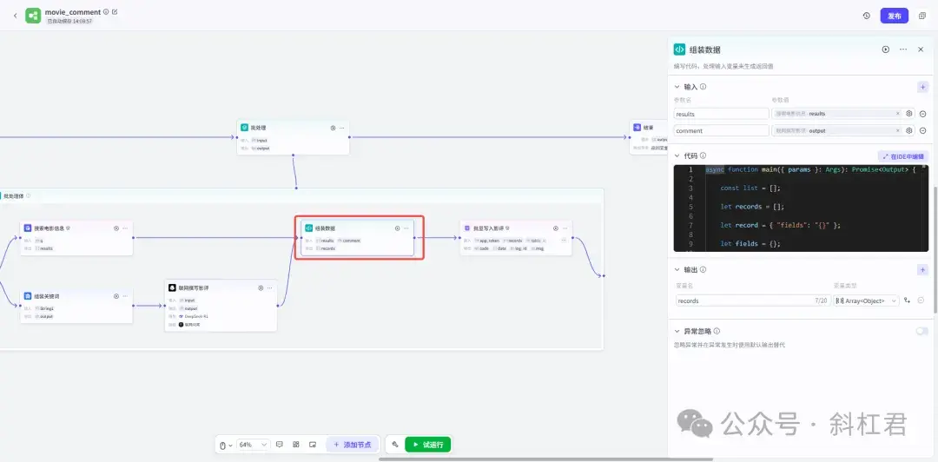Open debug tool icon beside 试运行

click(395, 445)
